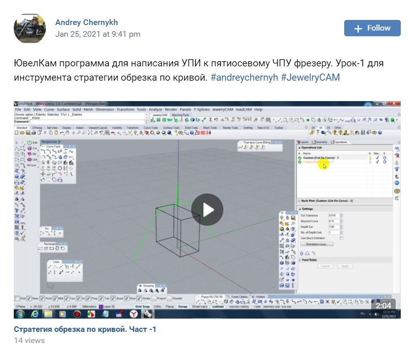Screen dimensions: 412x362
Task: Open the Surface menu in the Rhino screen
Action: pyautogui.click(x=63, y=109)
